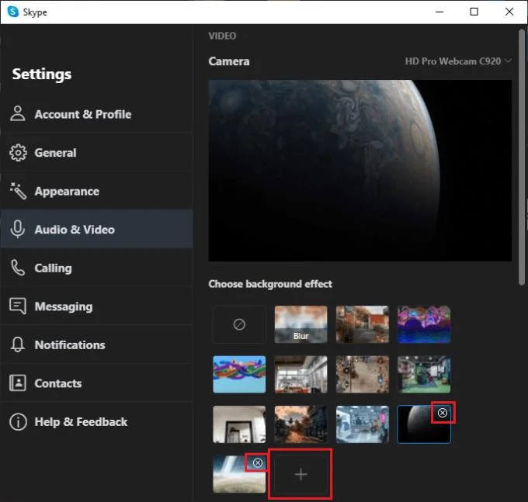Go to Appearance settings
This screenshot has height=502, width=528.
coord(97,191)
